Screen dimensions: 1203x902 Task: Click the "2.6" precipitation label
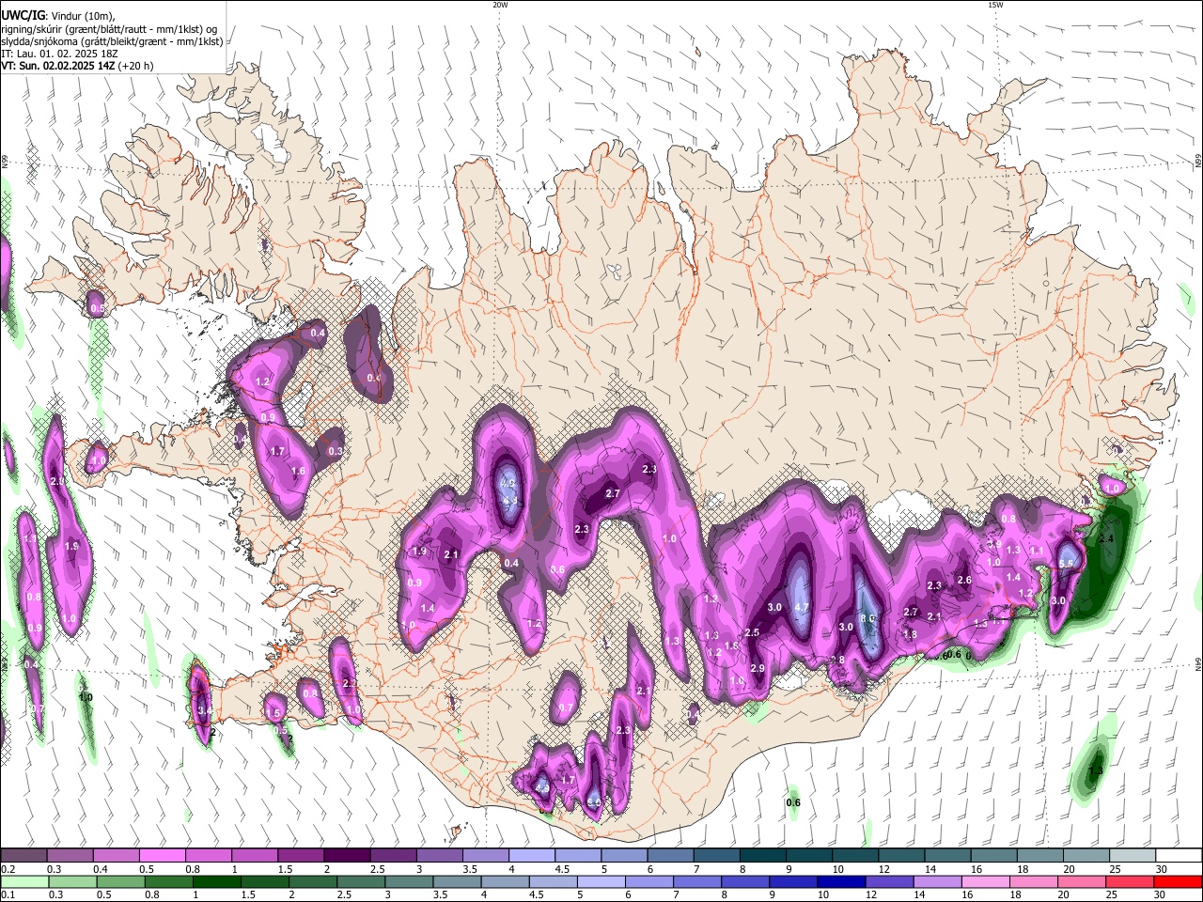click(964, 580)
